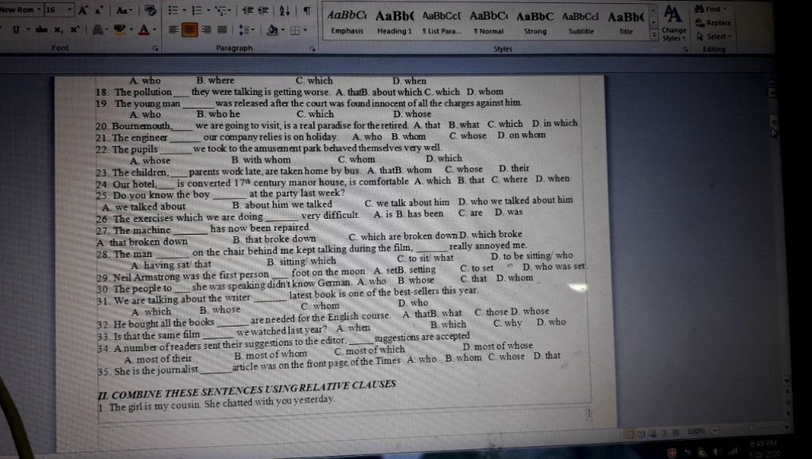Open the Replace dialog
The image size is (812, 459).
tap(714, 23)
